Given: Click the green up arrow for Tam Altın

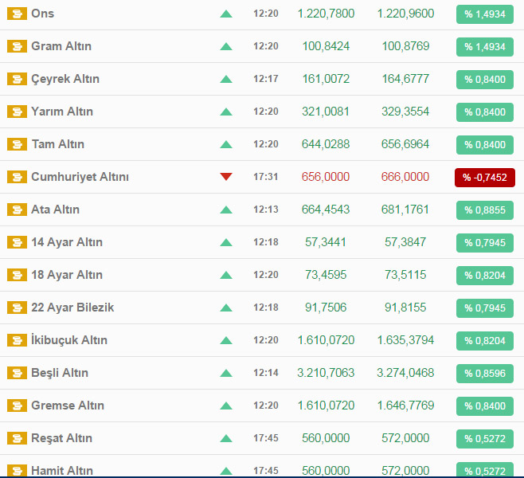Looking at the screenshot, I should point(226,144).
